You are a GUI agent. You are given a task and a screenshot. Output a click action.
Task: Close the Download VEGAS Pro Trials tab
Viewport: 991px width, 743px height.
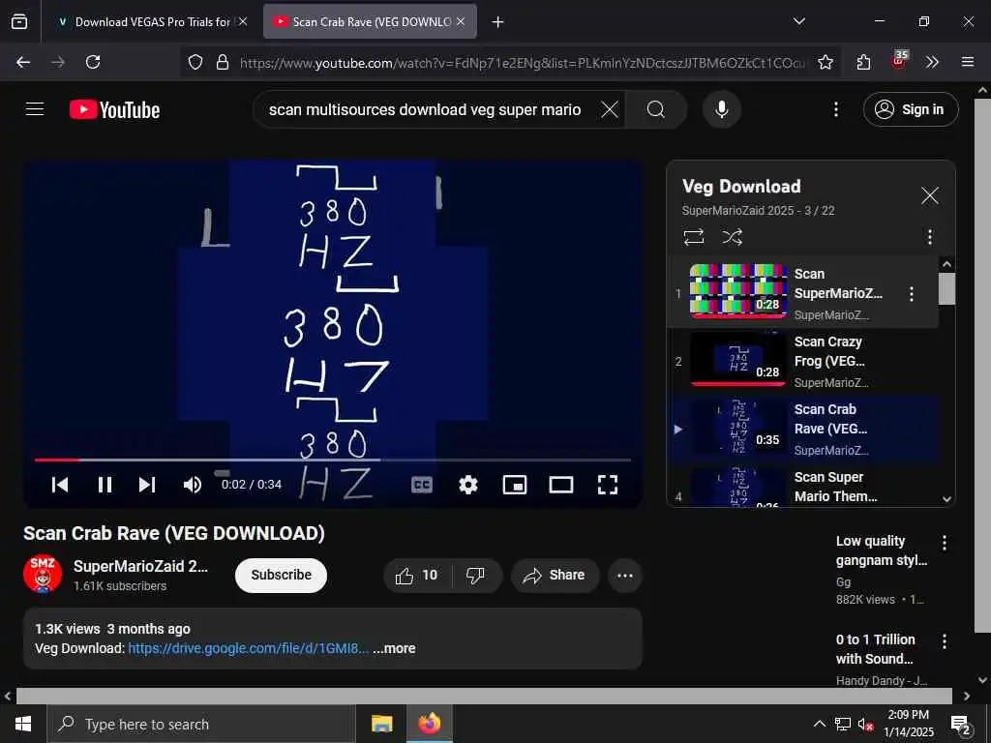point(243,21)
